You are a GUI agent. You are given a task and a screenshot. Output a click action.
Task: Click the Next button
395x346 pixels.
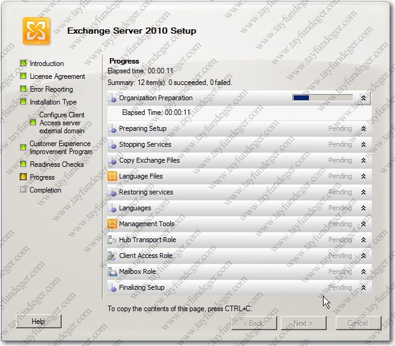click(x=303, y=323)
